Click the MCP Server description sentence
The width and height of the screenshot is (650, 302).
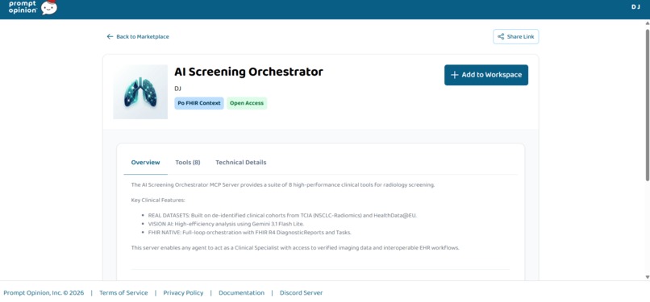pos(283,185)
